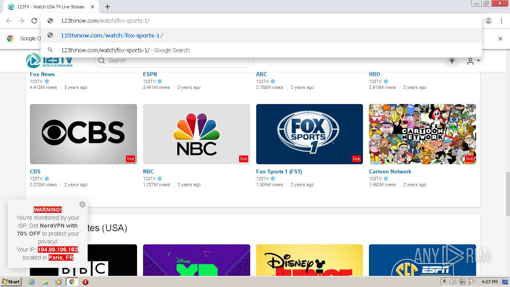Click the browser Reload button
Screen dimensions: 510x287
pyautogui.click(x=34, y=21)
